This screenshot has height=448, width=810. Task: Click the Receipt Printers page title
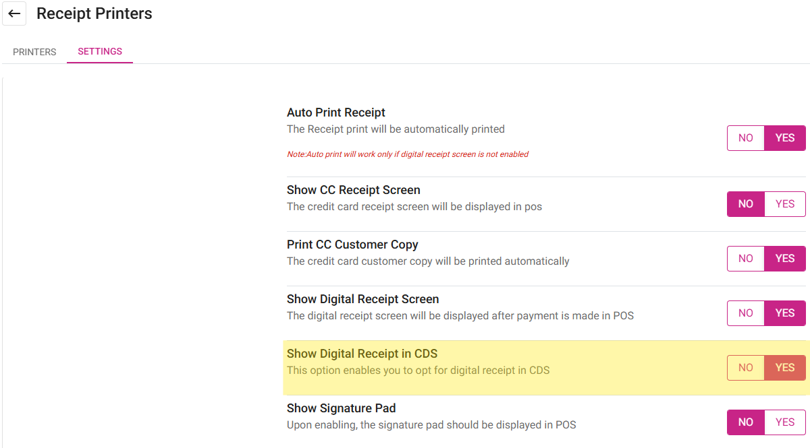[94, 13]
